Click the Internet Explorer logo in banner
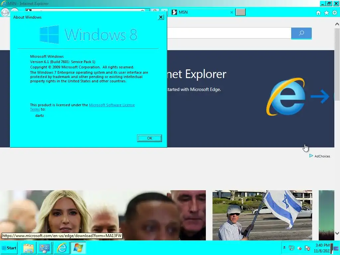 (286, 97)
